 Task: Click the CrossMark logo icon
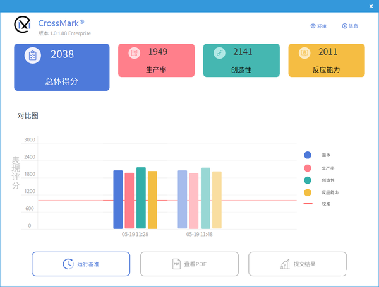[23, 25]
